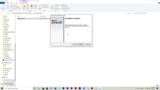Click Select all in ribbon
The width and height of the screenshot is (160, 90).
tap(64, 5)
